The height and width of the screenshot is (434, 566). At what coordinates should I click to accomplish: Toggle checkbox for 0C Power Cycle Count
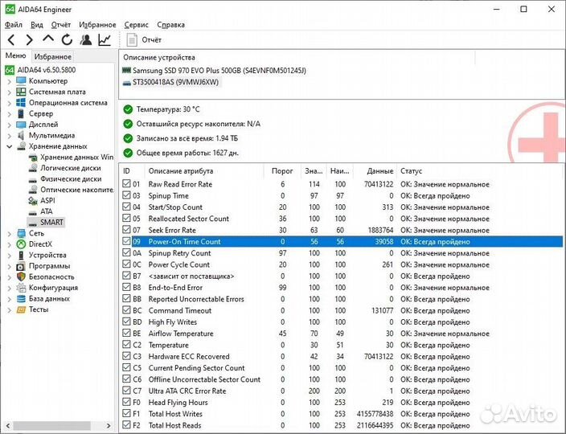[x=126, y=264]
